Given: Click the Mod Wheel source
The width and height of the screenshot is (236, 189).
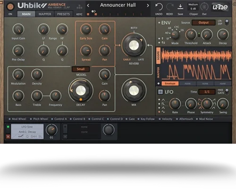Looking at the screenshot, I should click(17, 119).
